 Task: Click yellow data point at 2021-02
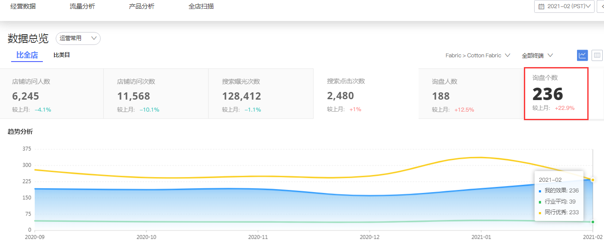(593, 180)
